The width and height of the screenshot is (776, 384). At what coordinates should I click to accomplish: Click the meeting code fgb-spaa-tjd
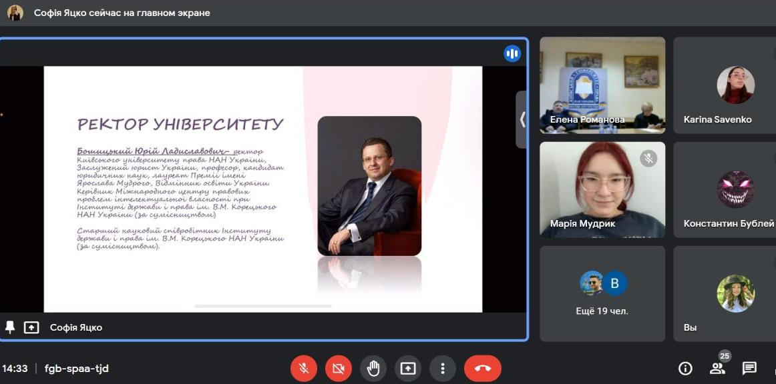tap(76, 369)
